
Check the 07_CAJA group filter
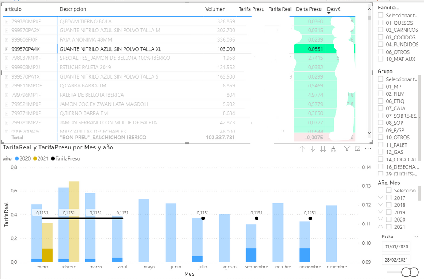tap(380, 108)
